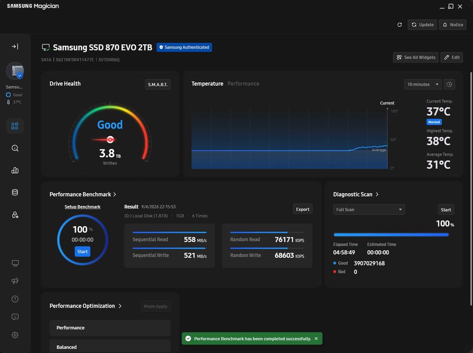473x353 pixels.
Task: Click the benchmark 100% circular progress ring
Action: tap(82, 240)
